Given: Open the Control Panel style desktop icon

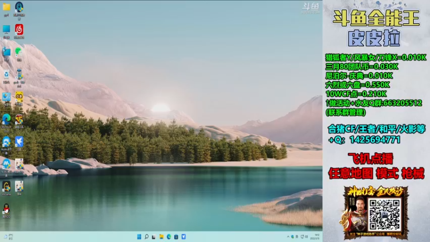Looking at the screenshot, I should click(6, 97).
